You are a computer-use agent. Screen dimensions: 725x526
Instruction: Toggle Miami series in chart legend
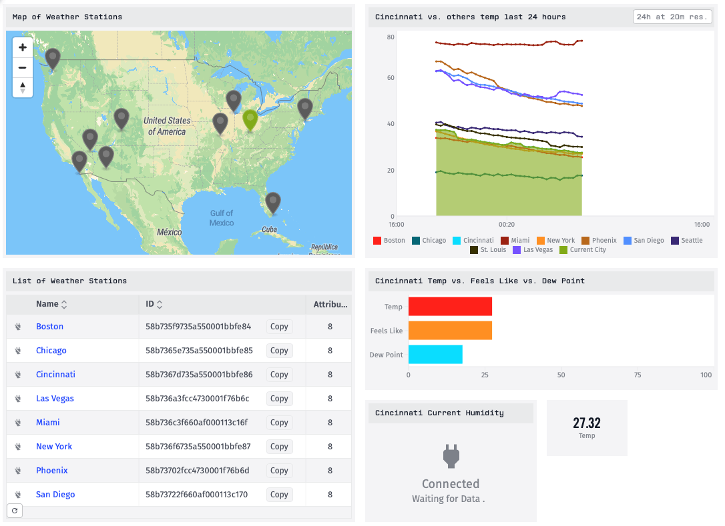coord(515,241)
